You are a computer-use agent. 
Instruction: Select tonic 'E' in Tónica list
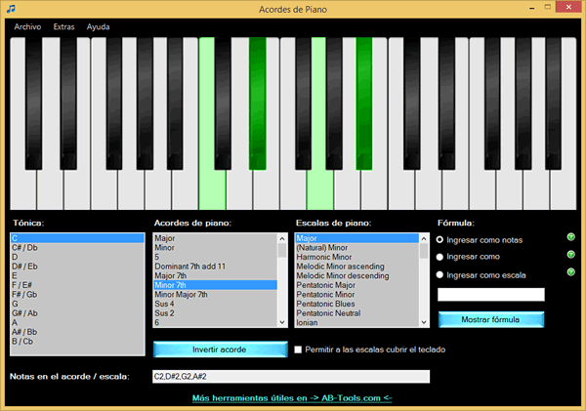[x=77, y=275]
